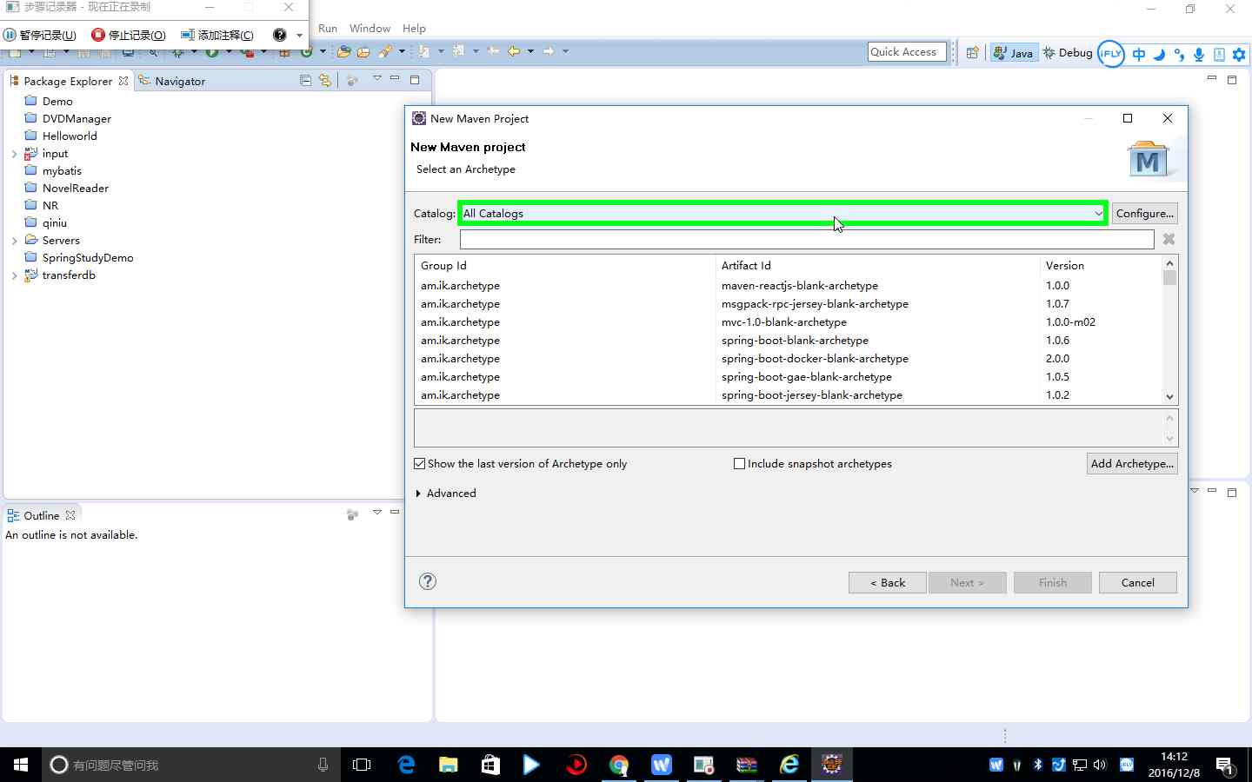Clear the Filter field with the X icon
1252x782 pixels.
click(x=1169, y=239)
